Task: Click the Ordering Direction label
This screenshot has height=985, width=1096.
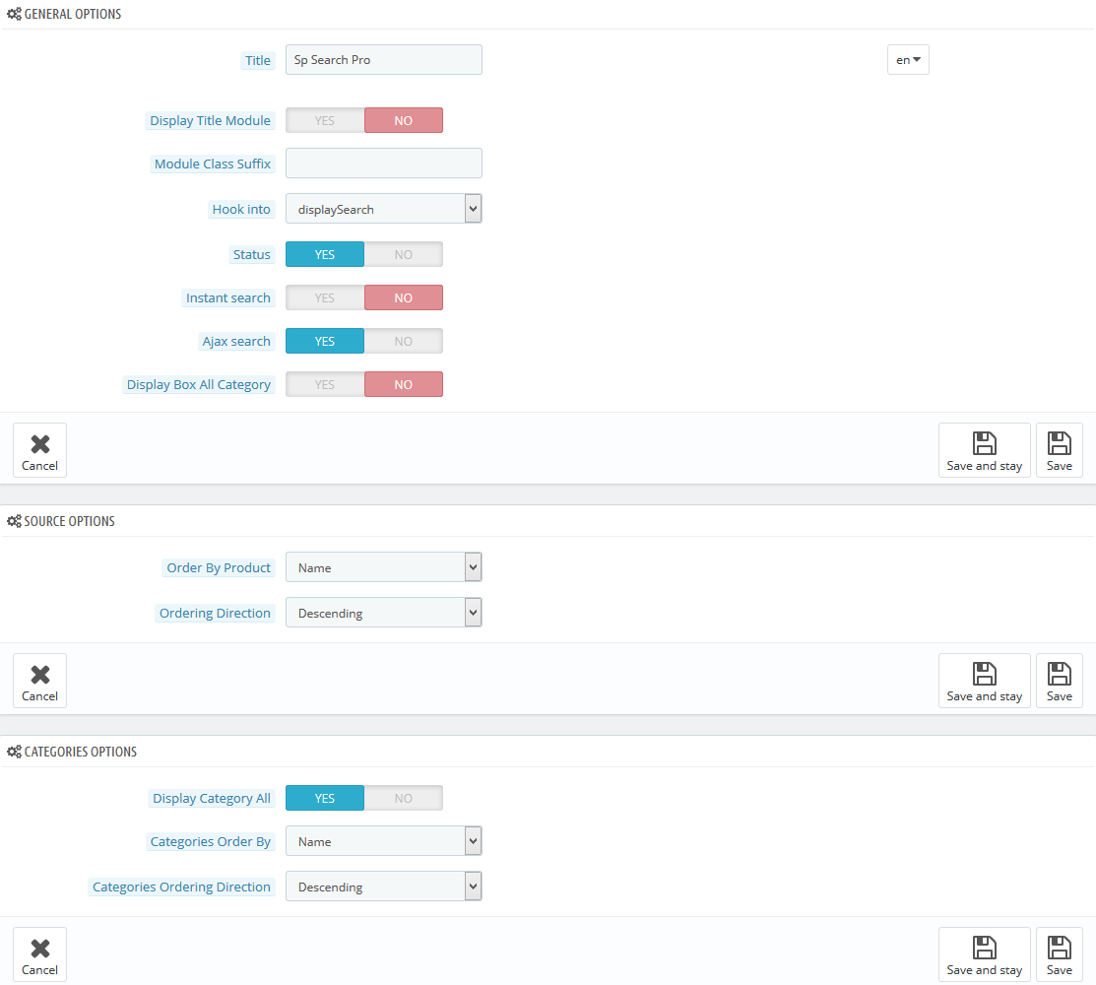Action: 215,614
